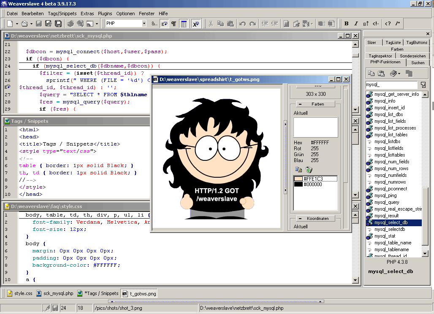
Task: Switch to the TagInspektor tab
Action: pyautogui.click(x=380, y=56)
